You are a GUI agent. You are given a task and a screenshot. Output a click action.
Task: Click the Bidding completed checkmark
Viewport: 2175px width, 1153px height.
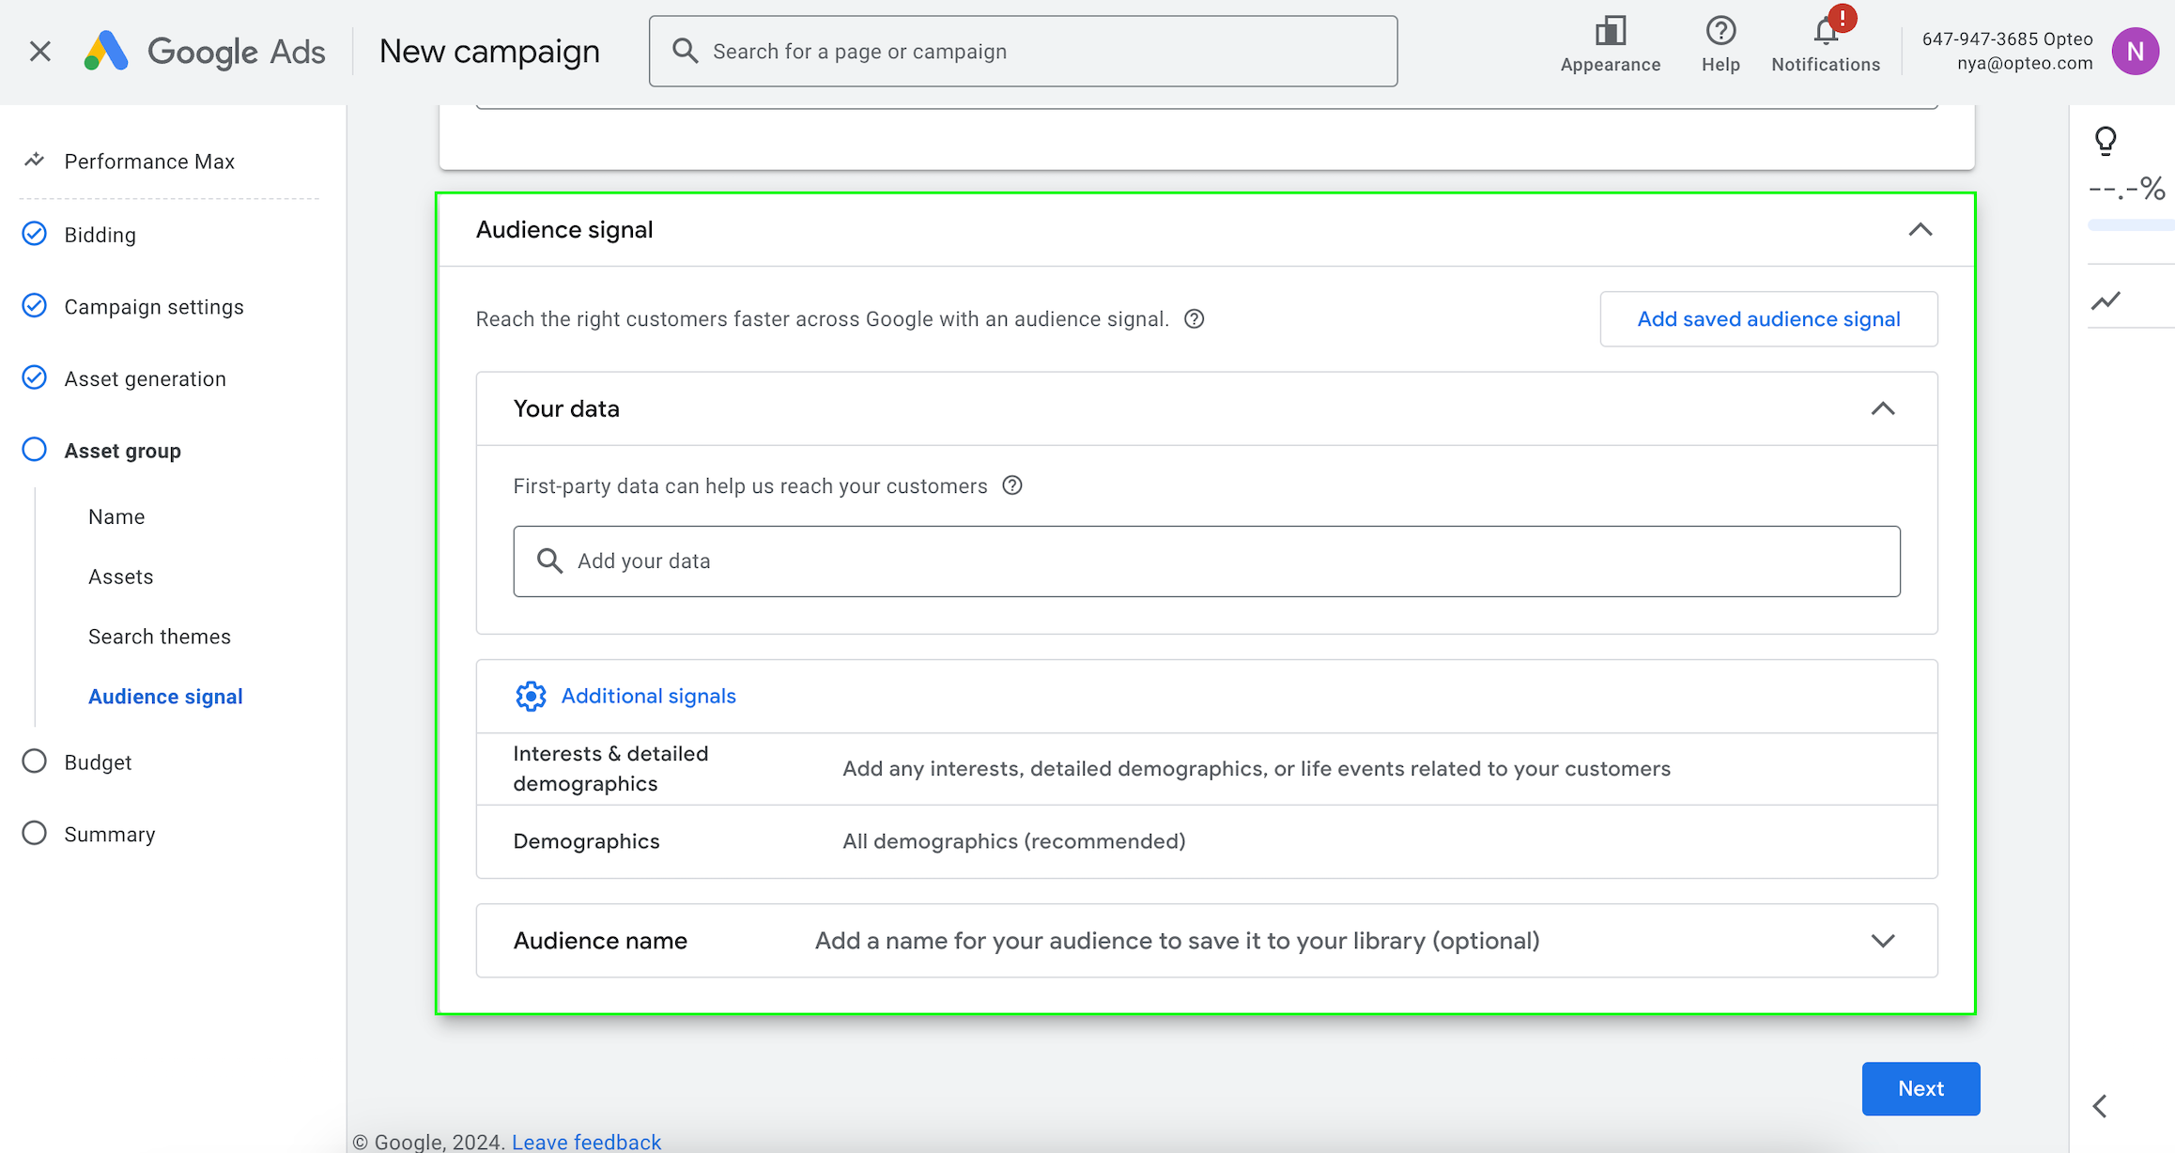(35, 234)
